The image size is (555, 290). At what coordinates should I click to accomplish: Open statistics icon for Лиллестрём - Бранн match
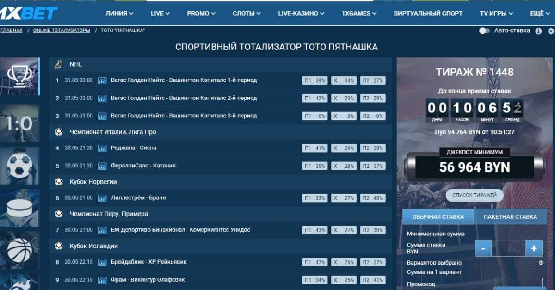pos(102,198)
